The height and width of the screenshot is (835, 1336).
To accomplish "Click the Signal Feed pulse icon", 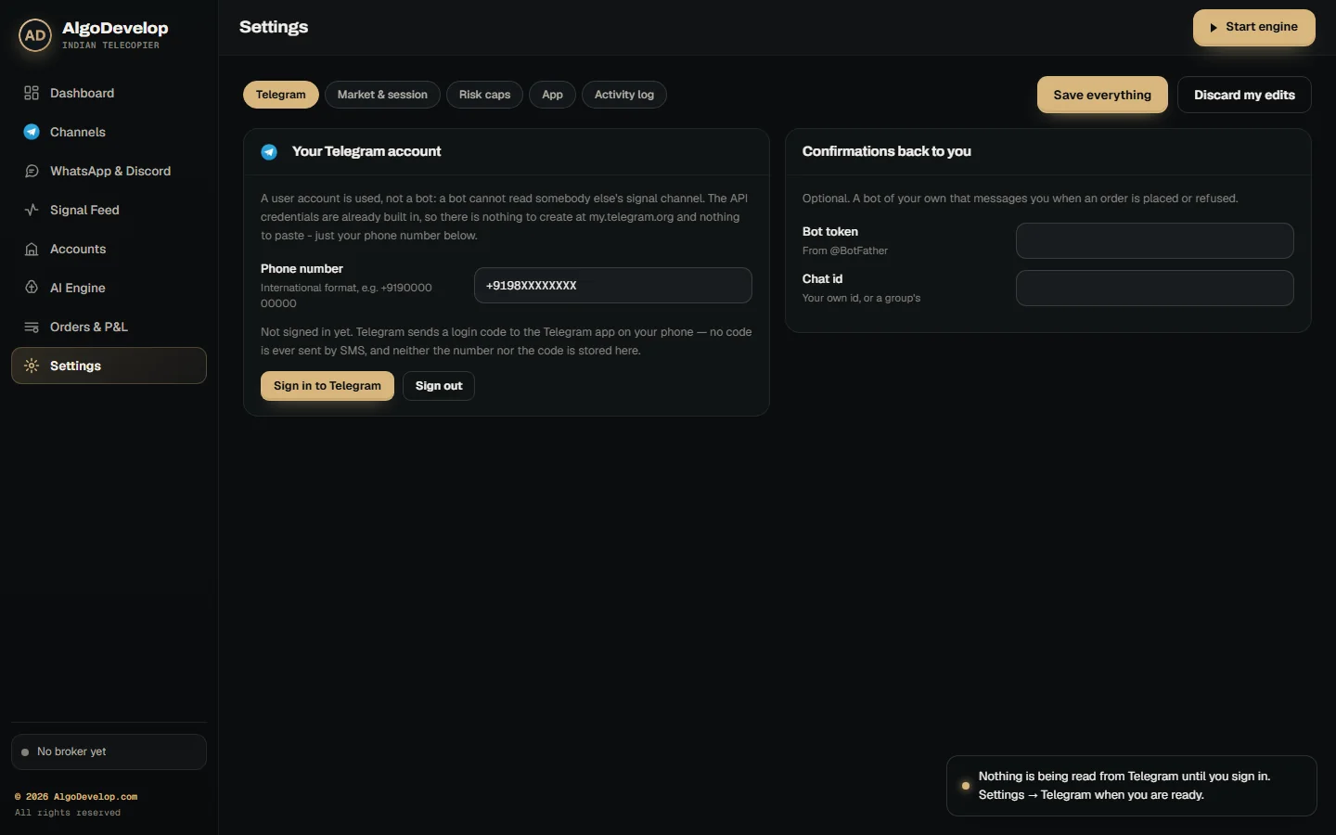I will point(32,210).
